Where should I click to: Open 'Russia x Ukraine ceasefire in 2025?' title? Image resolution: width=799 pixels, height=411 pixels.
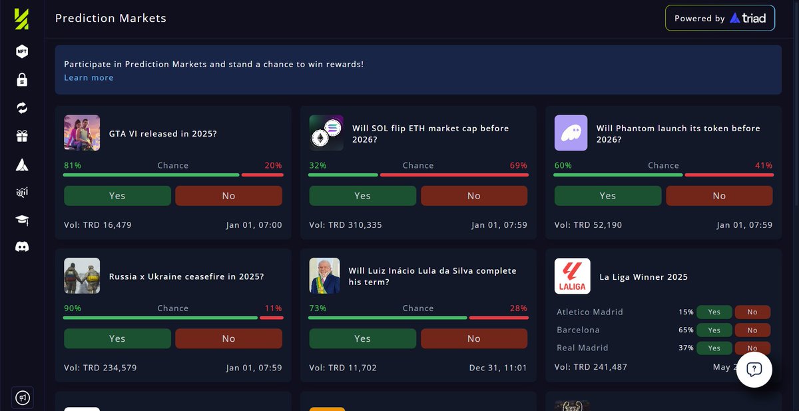point(186,276)
